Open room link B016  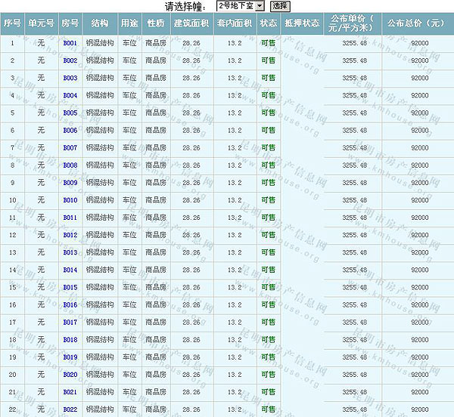(x=70, y=304)
